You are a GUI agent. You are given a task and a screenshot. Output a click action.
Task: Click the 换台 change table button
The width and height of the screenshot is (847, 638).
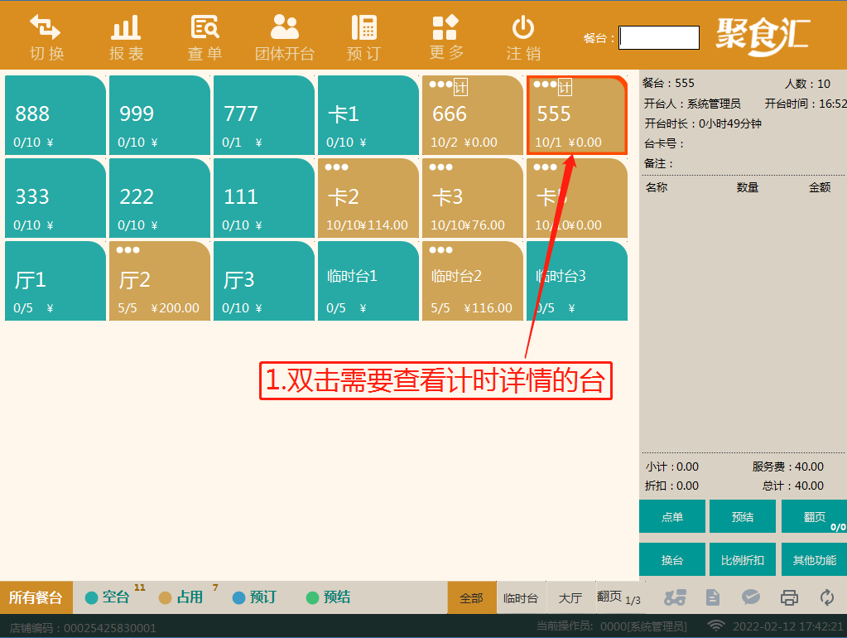point(672,559)
